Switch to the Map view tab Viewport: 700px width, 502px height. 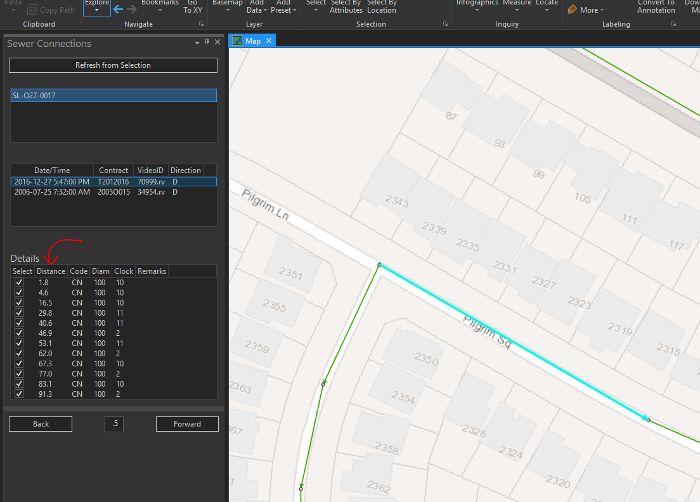click(x=253, y=41)
